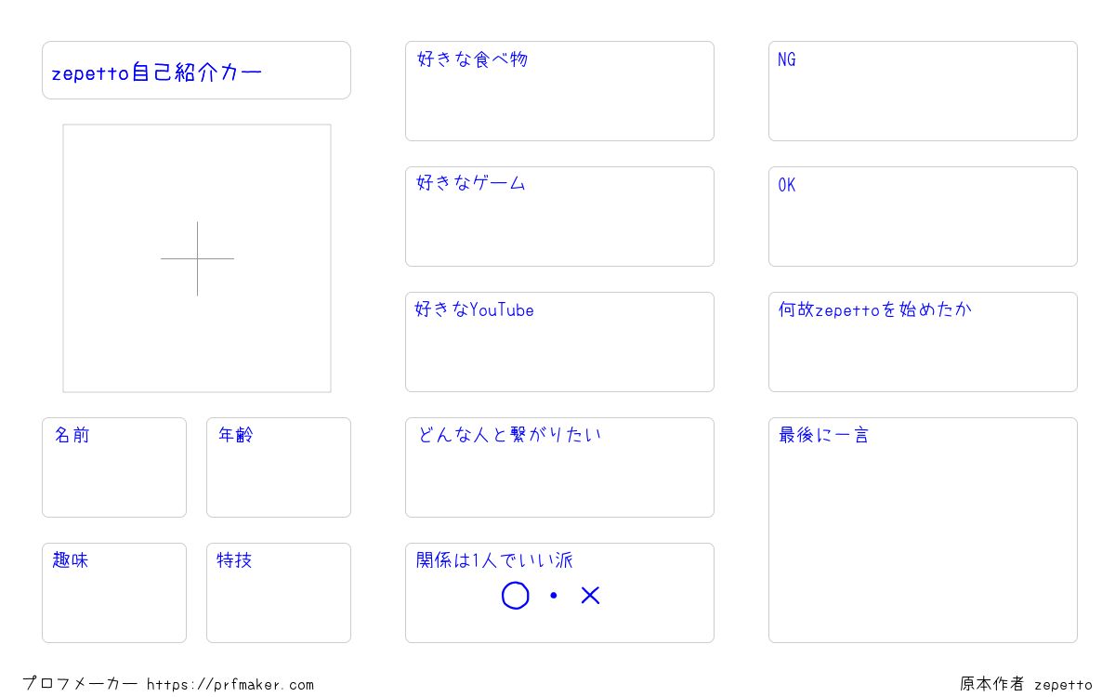Click the 原本作者 zepetto credit
The width and height of the screenshot is (1115, 697).
click(x=1026, y=684)
